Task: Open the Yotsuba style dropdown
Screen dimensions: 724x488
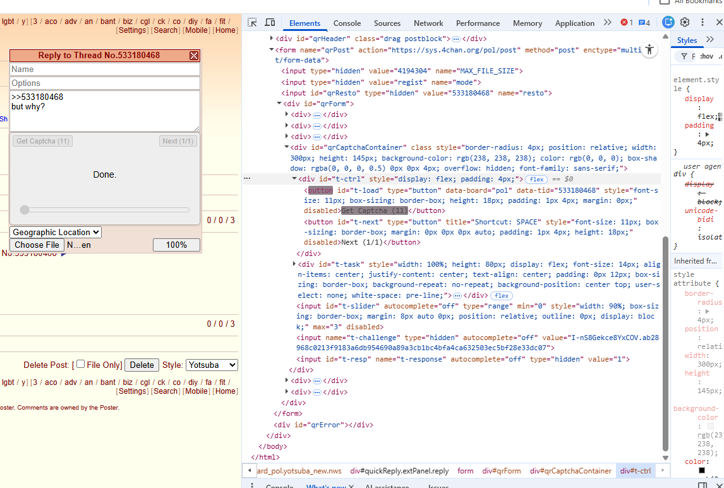Action: [x=212, y=365]
